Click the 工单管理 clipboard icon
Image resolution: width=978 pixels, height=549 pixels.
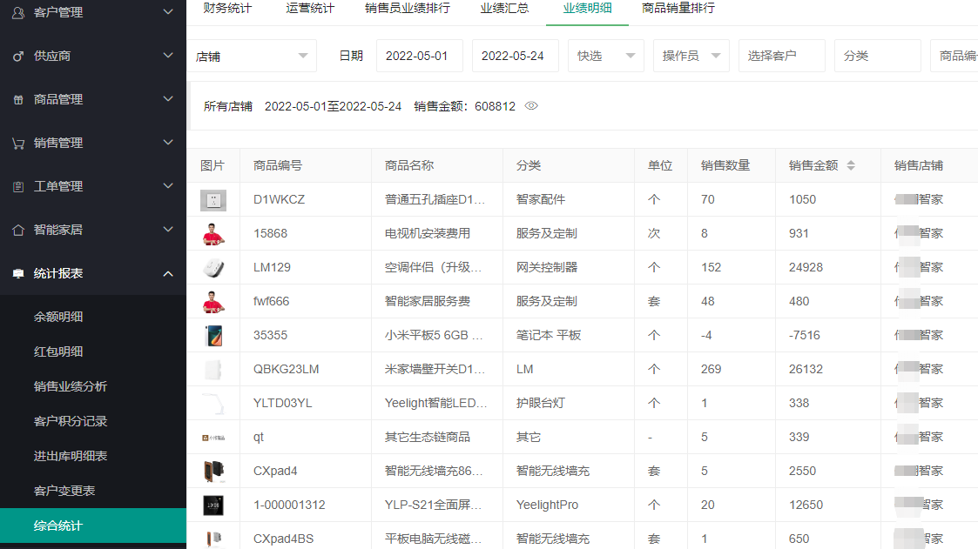pyautogui.click(x=18, y=186)
